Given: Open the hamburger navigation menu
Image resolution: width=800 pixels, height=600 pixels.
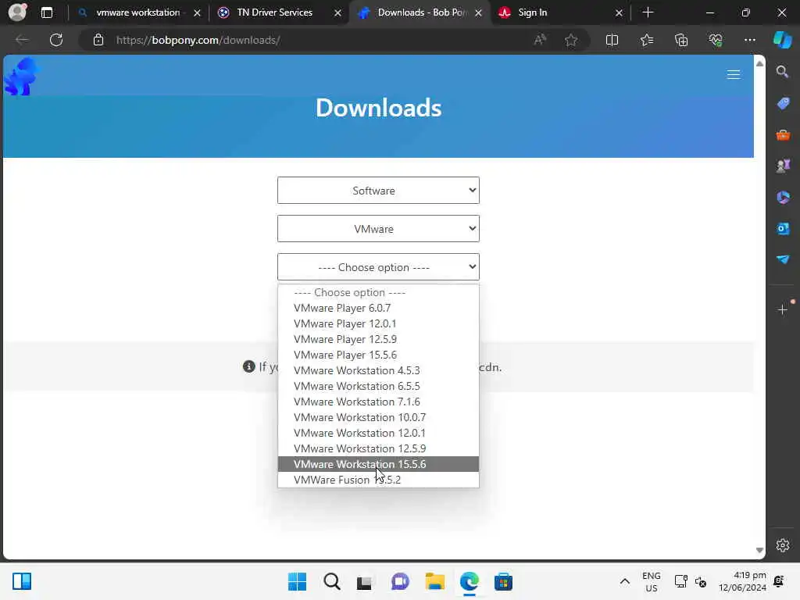Looking at the screenshot, I should click(733, 75).
